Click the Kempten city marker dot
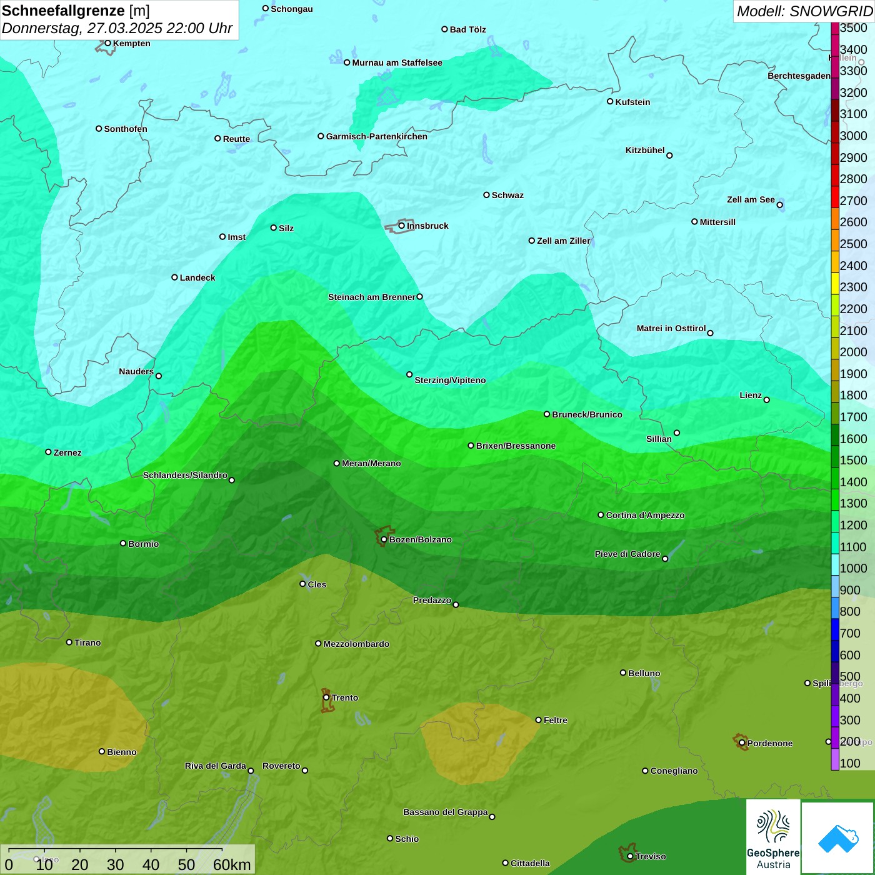The width and height of the screenshot is (875, 875). coord(107,43)
